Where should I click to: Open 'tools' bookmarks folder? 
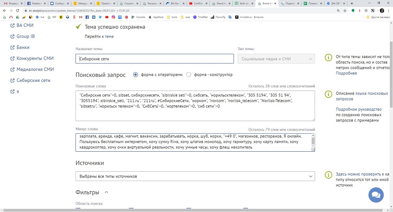pos(172,17)
